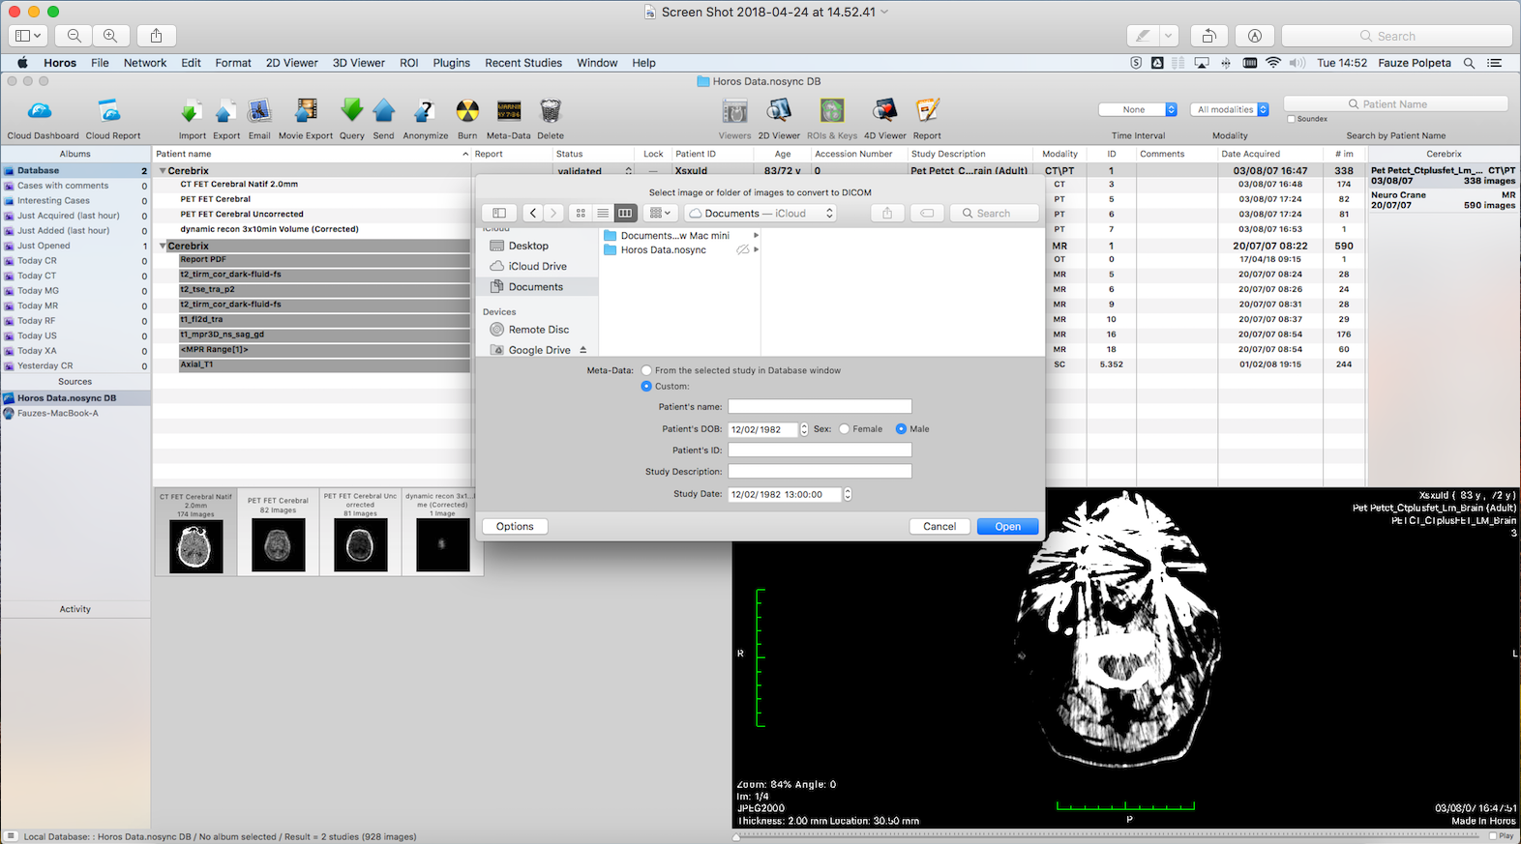Open the Documents — iCloud location dropdown
This screenshot has height=844, width=1521.
pos(760,214)
